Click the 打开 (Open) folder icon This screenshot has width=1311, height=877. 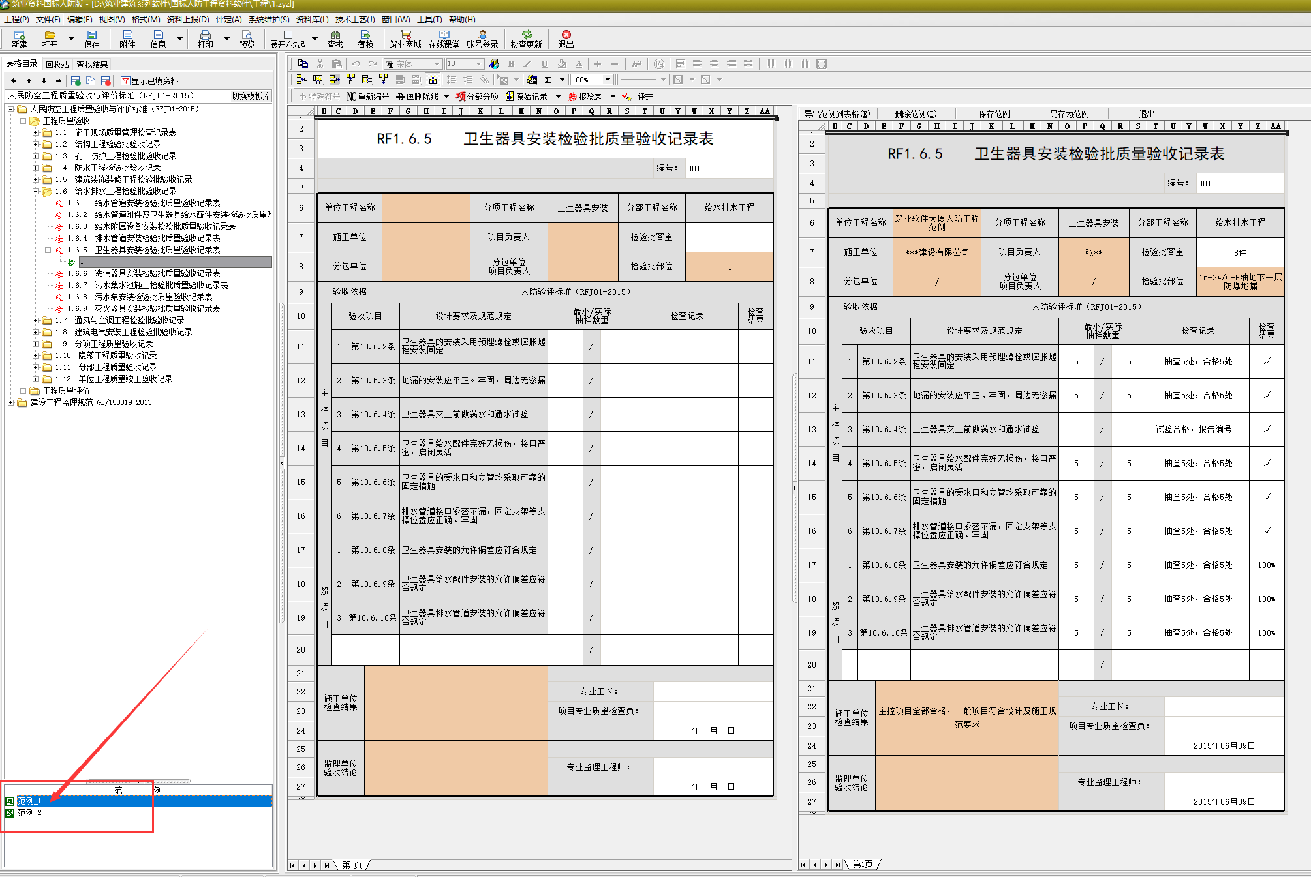(x=50, y=39)
